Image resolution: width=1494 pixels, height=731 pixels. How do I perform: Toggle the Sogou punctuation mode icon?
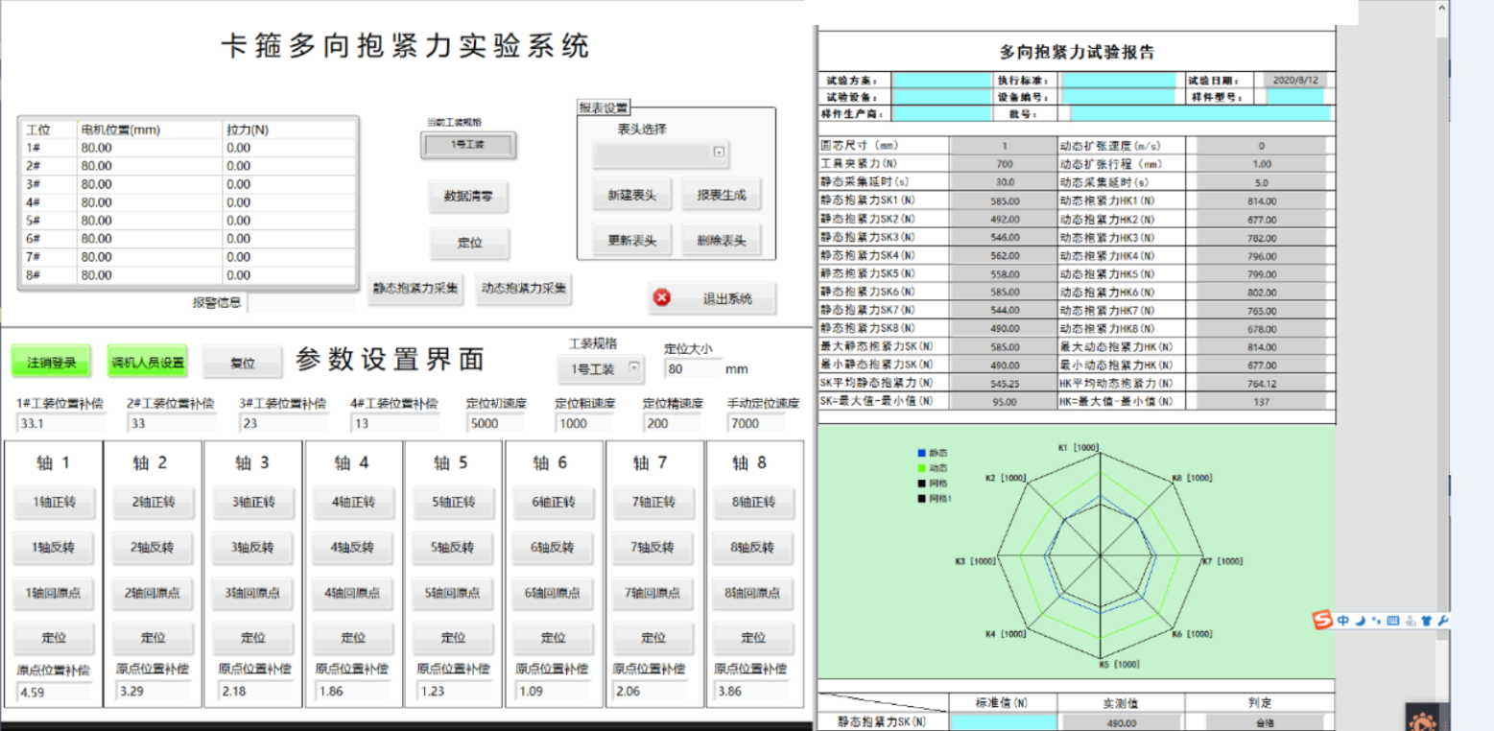[x=1377, y=621]
